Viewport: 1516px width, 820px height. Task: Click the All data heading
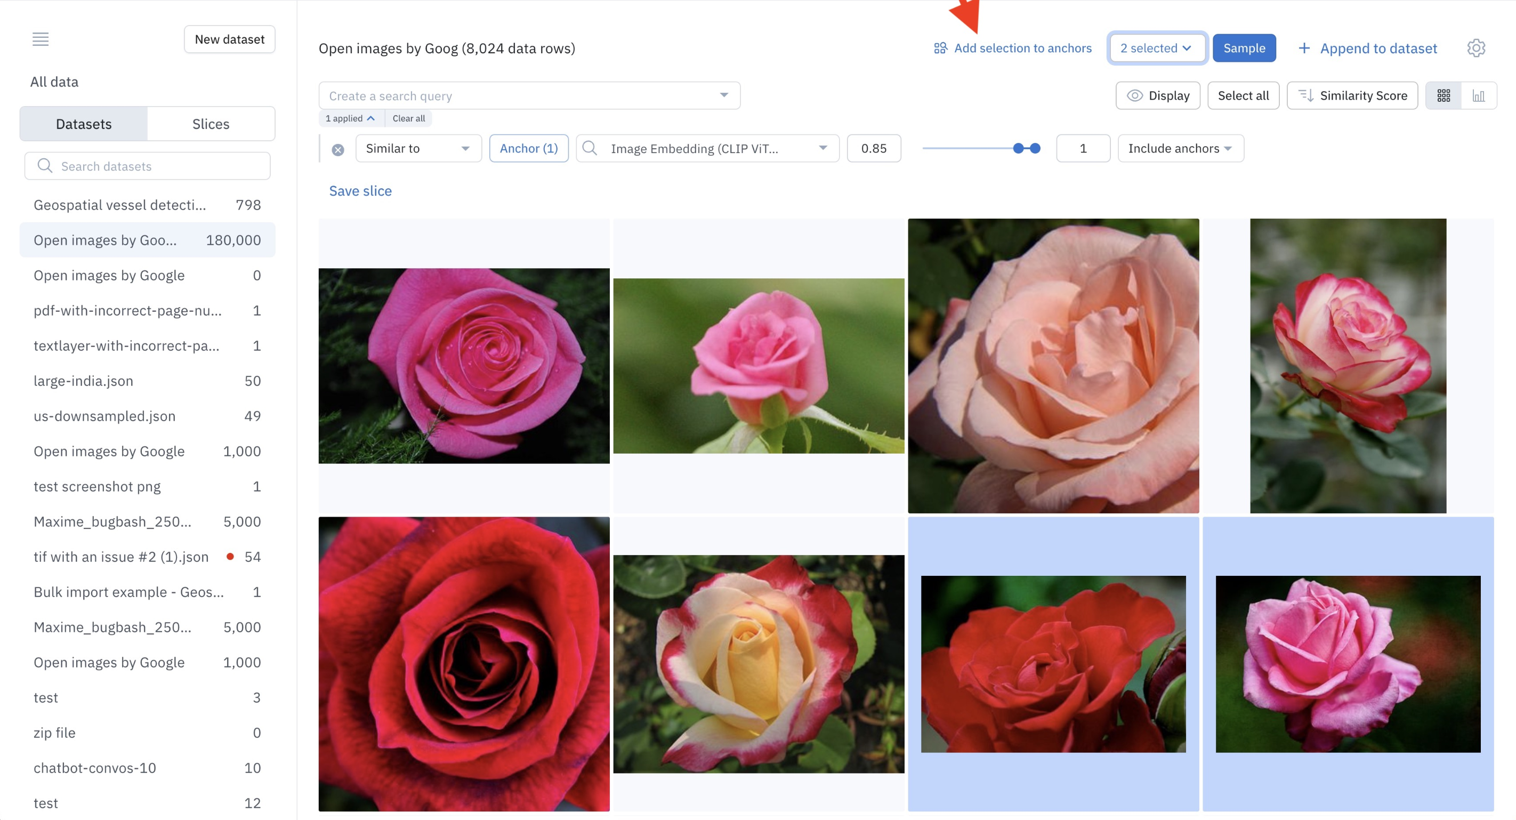point(54,82)
